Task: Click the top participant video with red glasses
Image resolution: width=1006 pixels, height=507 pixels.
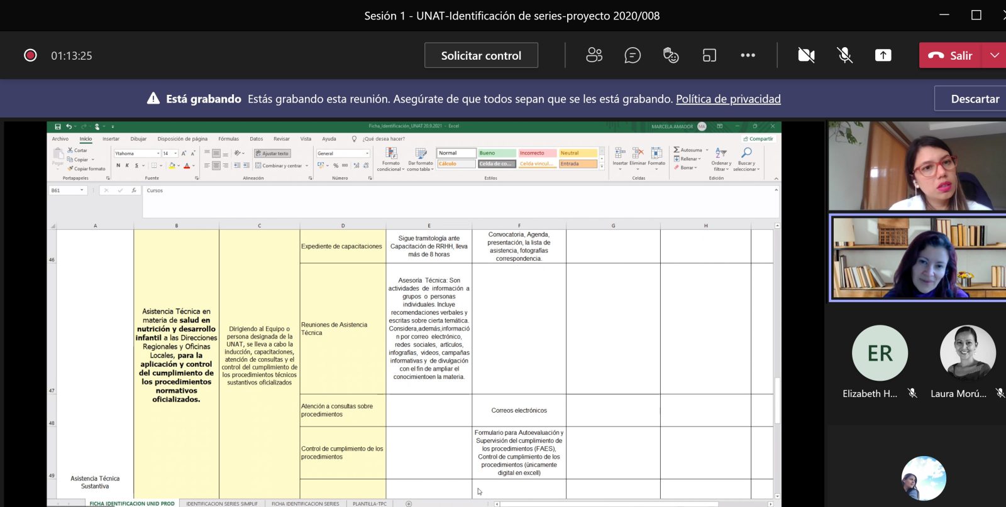Action: 917,166
